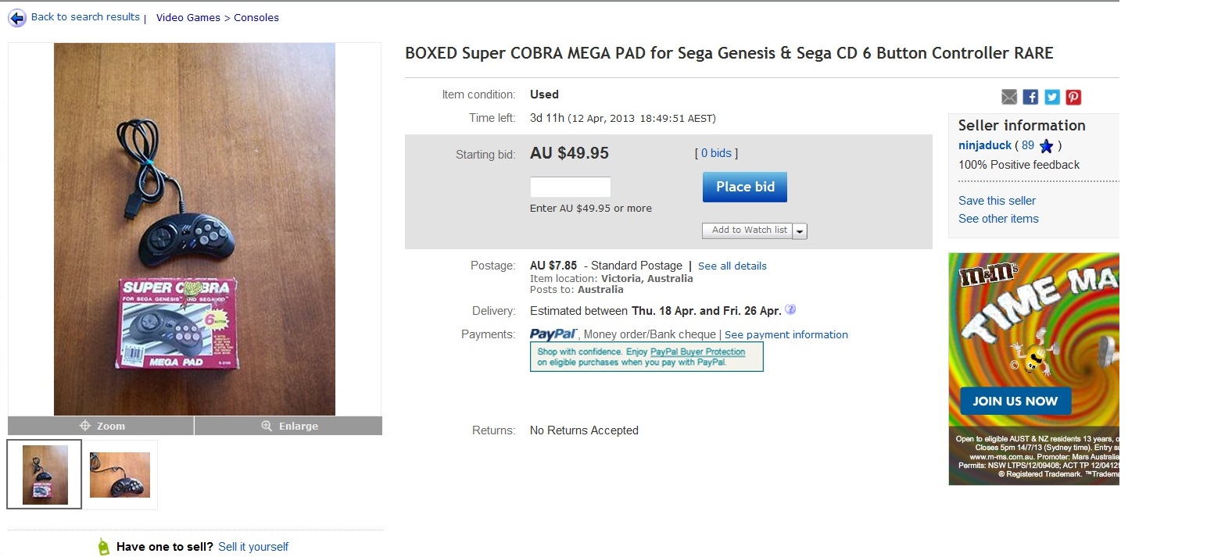Enlarge the product image
The width and height of the screenshot is (1232, 557).
[288, 426]
